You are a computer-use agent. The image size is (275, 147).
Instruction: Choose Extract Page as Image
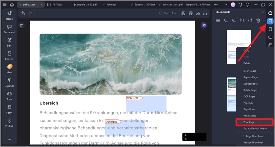[x=255, y=128]
